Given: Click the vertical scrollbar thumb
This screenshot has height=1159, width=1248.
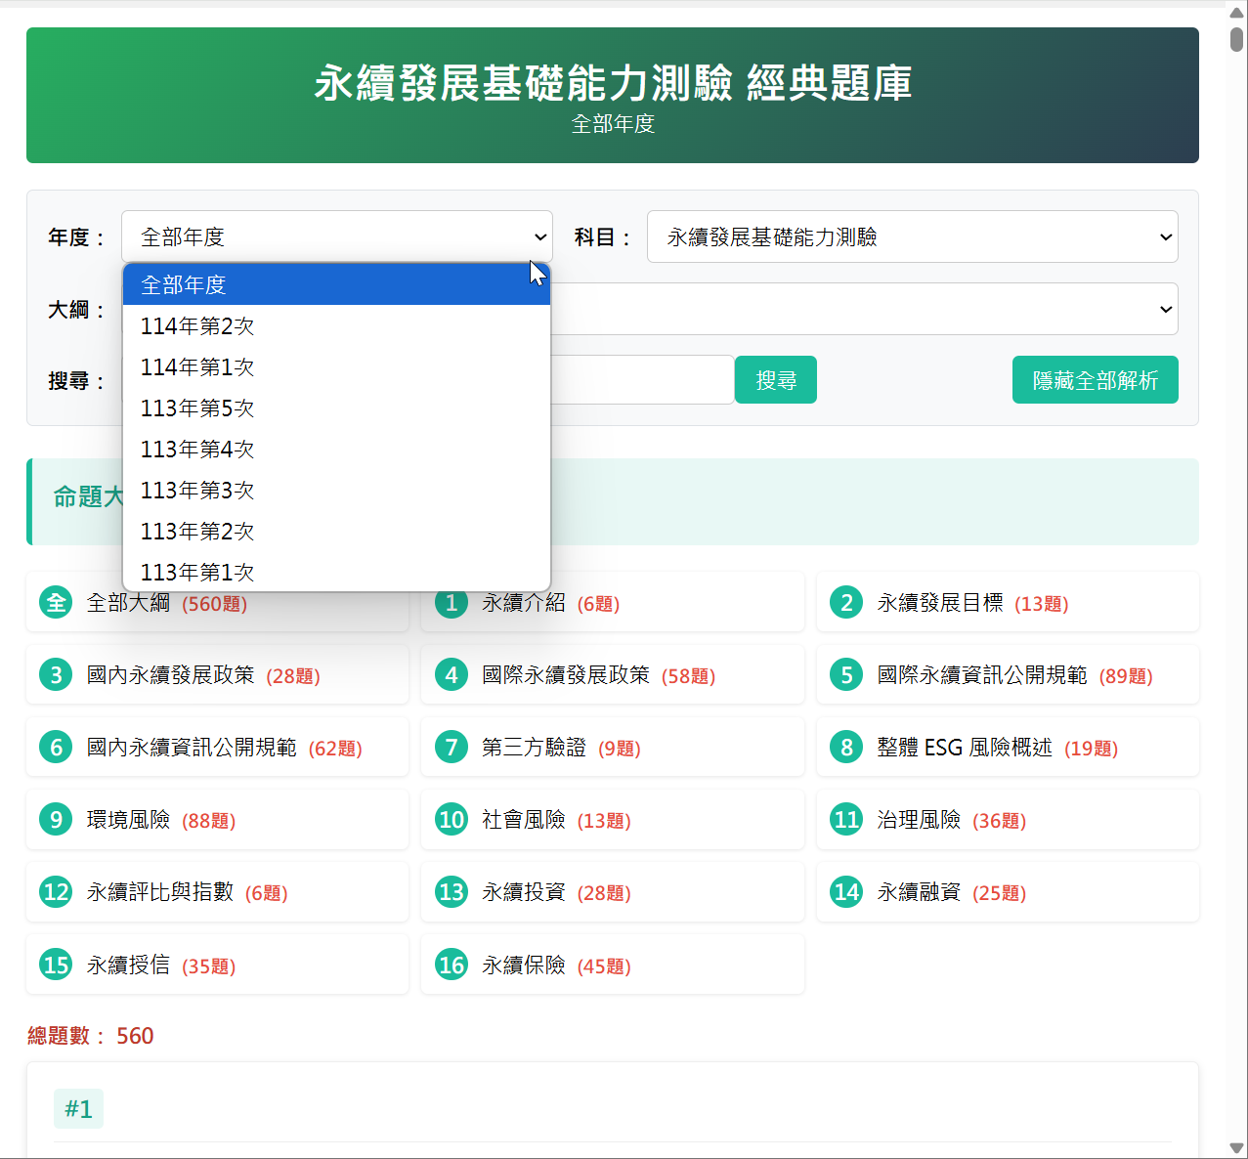Looking at the screenshot, I should [x=1236, y=39].
